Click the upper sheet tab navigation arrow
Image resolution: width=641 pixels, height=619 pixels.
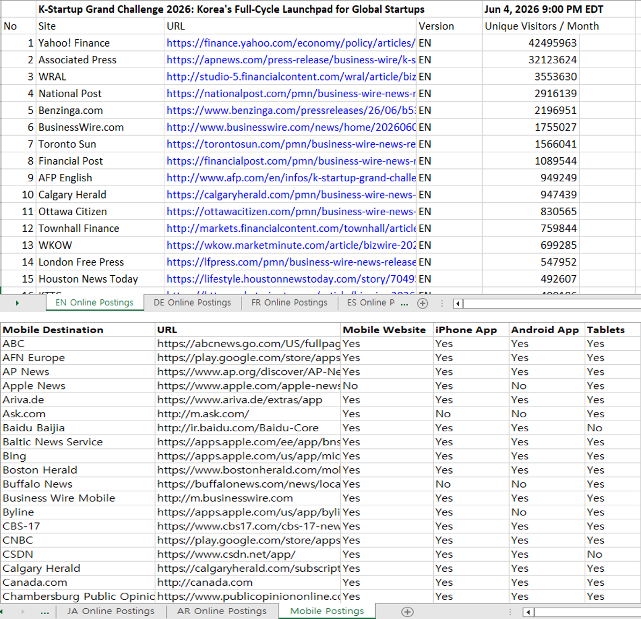tap(17, 303)
